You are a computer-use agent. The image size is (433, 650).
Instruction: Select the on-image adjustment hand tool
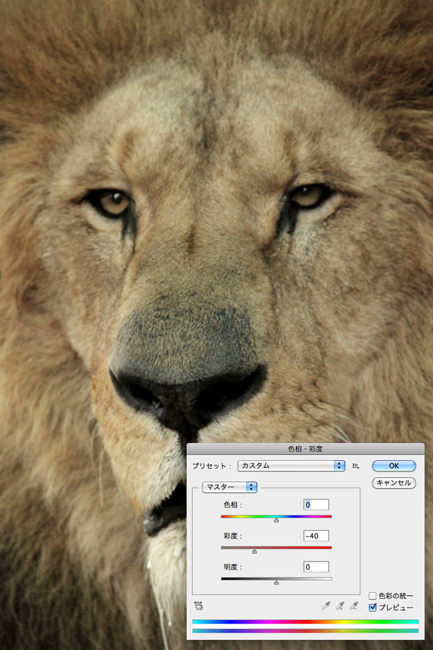coord(198,606)
